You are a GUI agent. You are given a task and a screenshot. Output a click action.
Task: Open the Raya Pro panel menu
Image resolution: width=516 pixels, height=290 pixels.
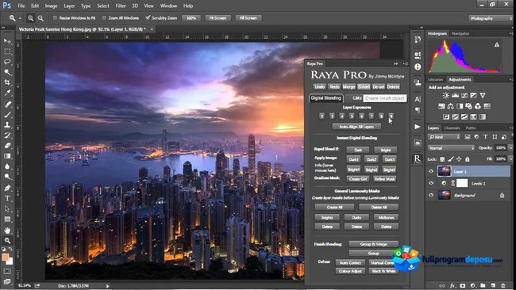[x=406, y=63]
